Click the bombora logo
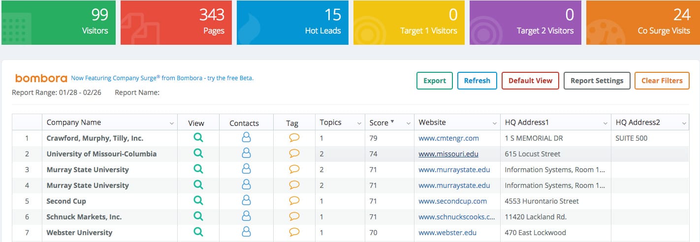The image size is (700, 242). [41, 78]
